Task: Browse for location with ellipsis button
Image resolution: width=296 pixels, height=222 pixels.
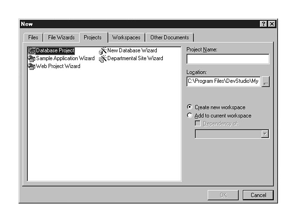Action: coord(265,81)
